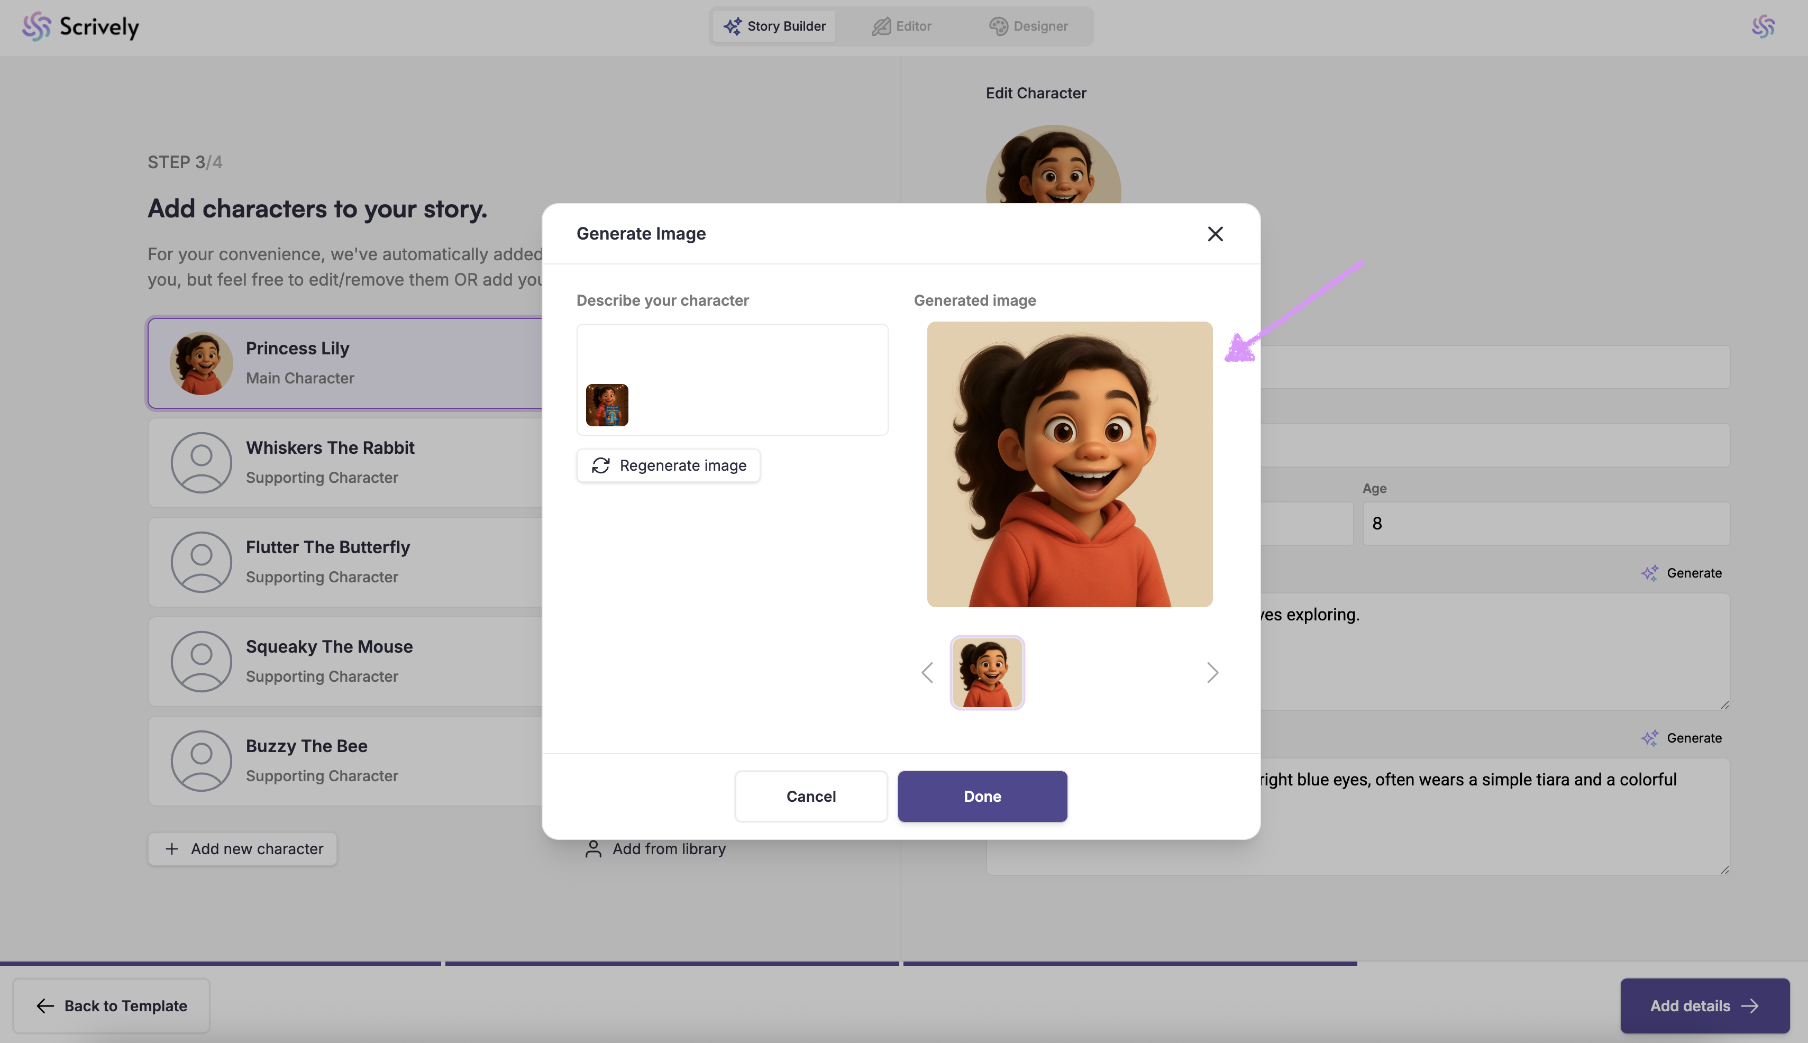The height and width of the screenshot is (1043, 1808).
Task: Select Whiskers The Rabbit character avatar
Action: pyautogui.click(x=202, y=462)
